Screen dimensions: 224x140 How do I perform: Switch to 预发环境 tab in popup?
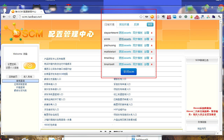(124, 24)
